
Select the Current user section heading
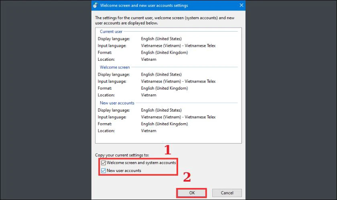[x=111, y=32]
